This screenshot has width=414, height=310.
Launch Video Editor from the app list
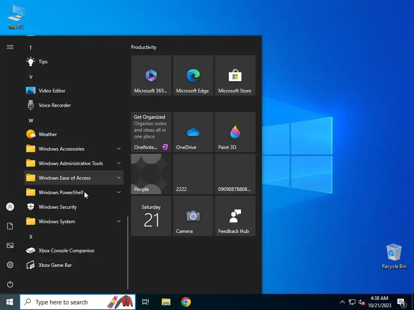tap(74, 91)
